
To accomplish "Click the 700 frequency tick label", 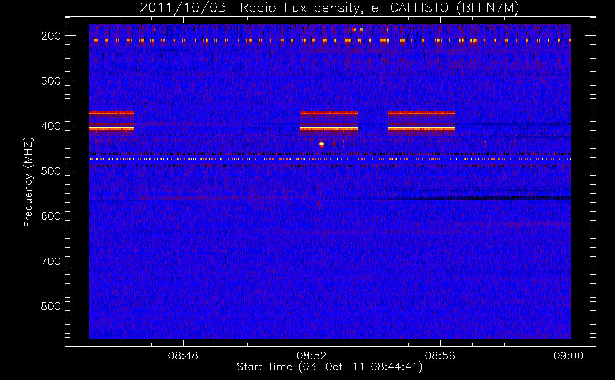I will tap(51, 261).
